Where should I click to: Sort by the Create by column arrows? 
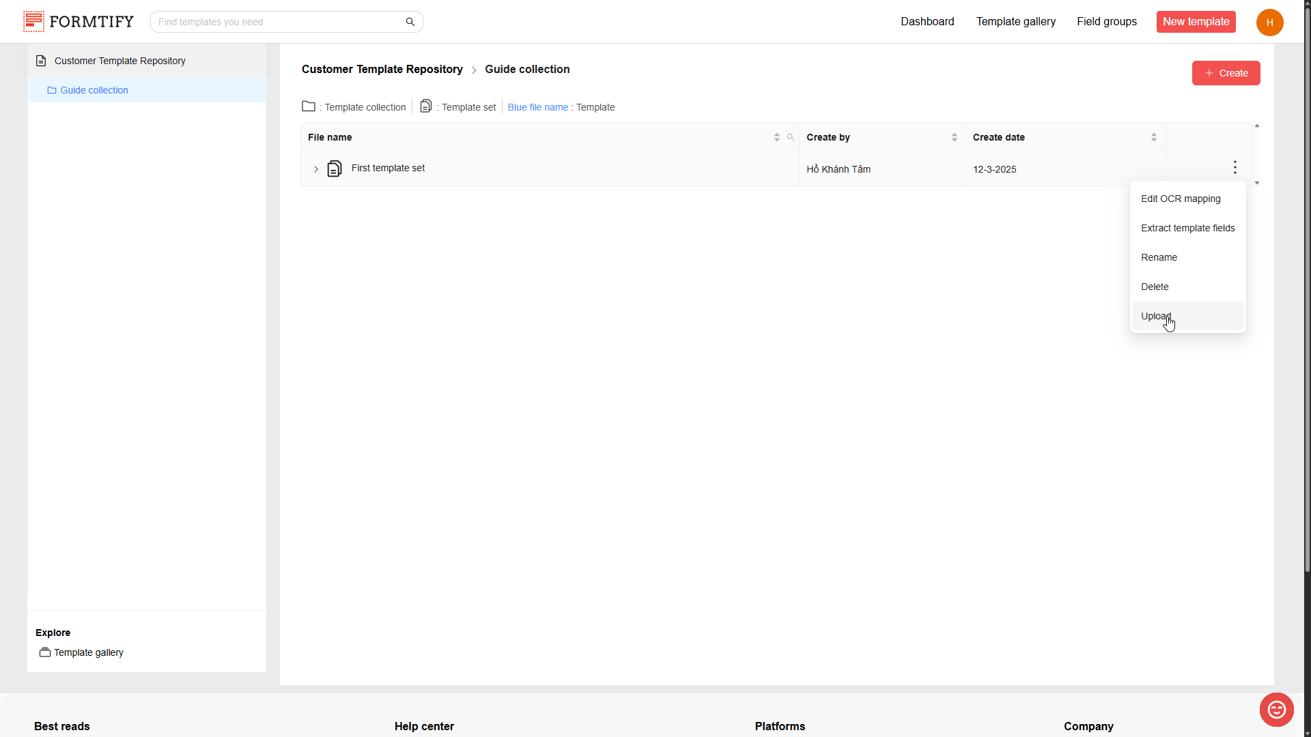tap(954, 137)
